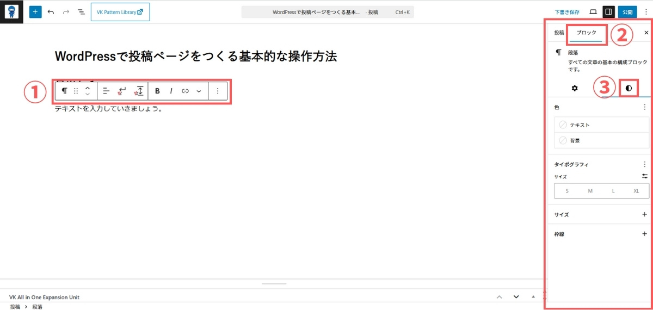Add サイズ dimension options with plus
This screenshot has width=653, height=310.
coord(645,214)
